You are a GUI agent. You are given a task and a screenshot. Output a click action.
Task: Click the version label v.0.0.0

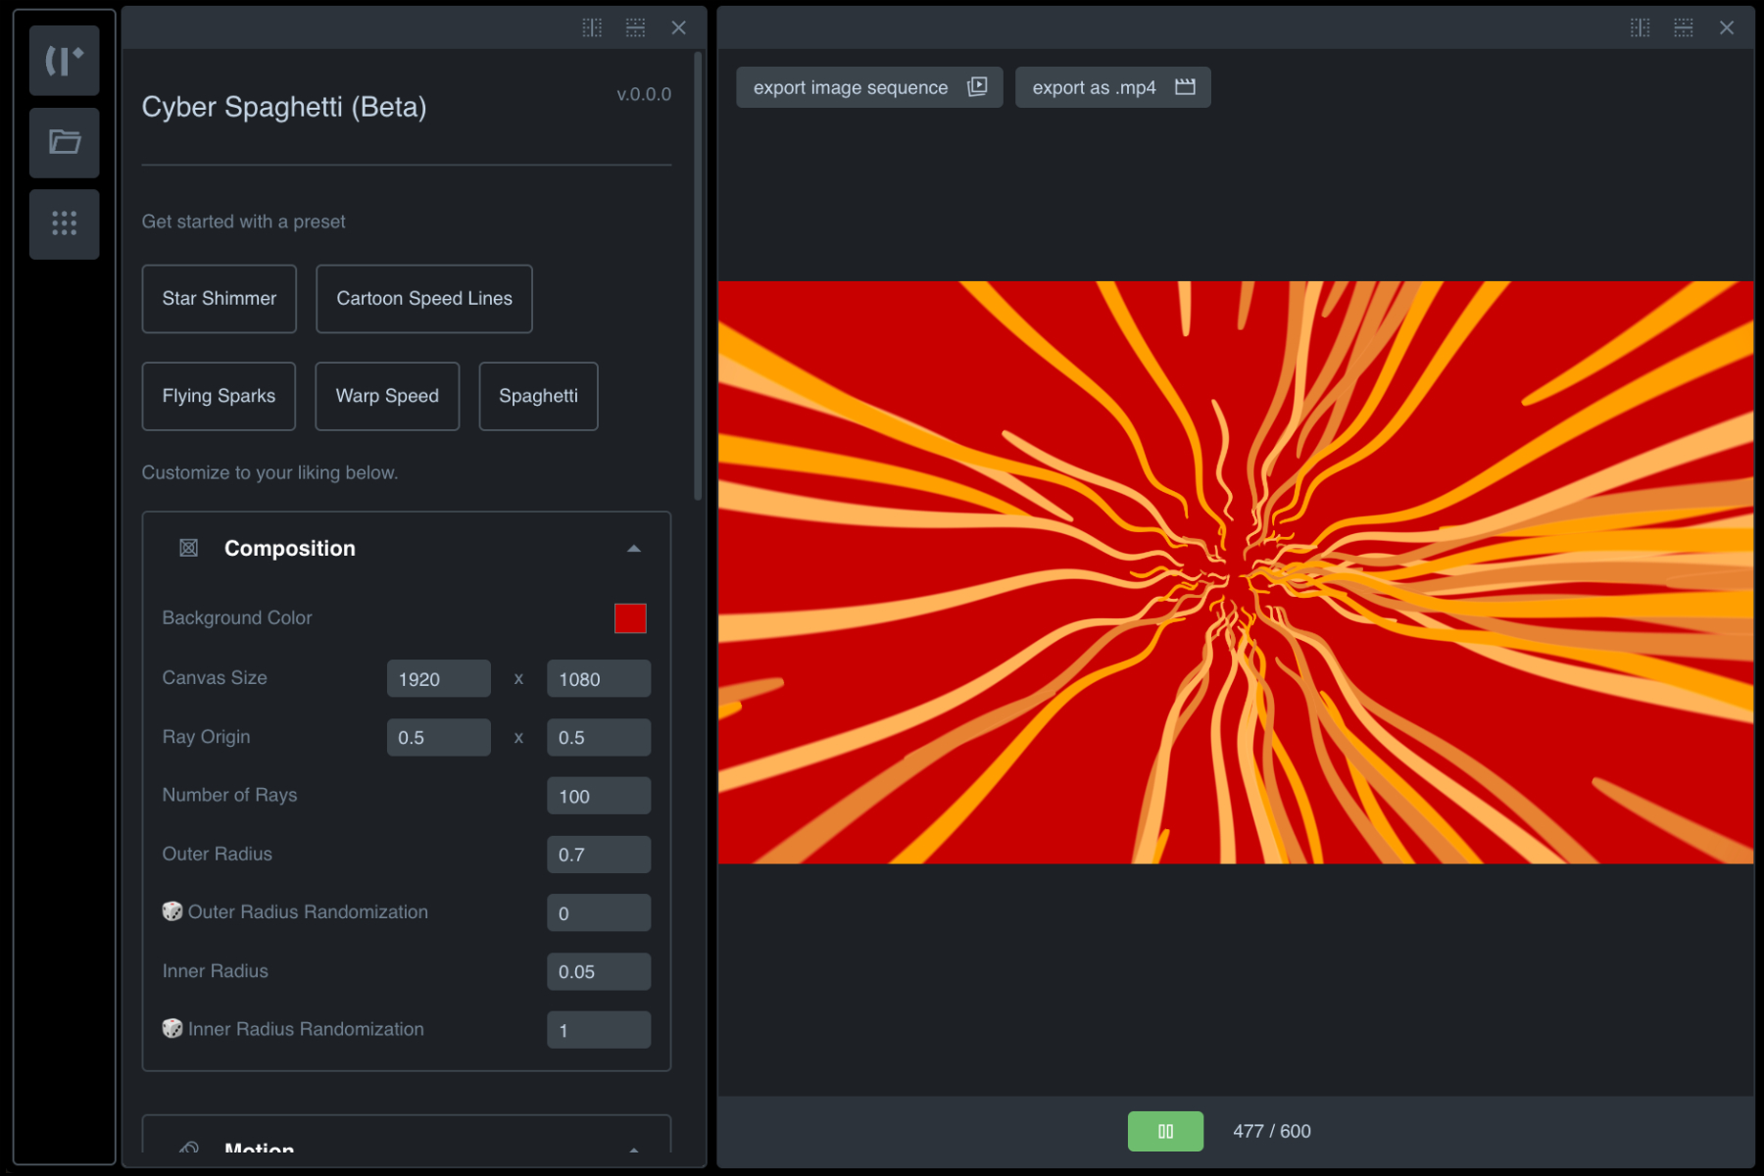(644, 95)
